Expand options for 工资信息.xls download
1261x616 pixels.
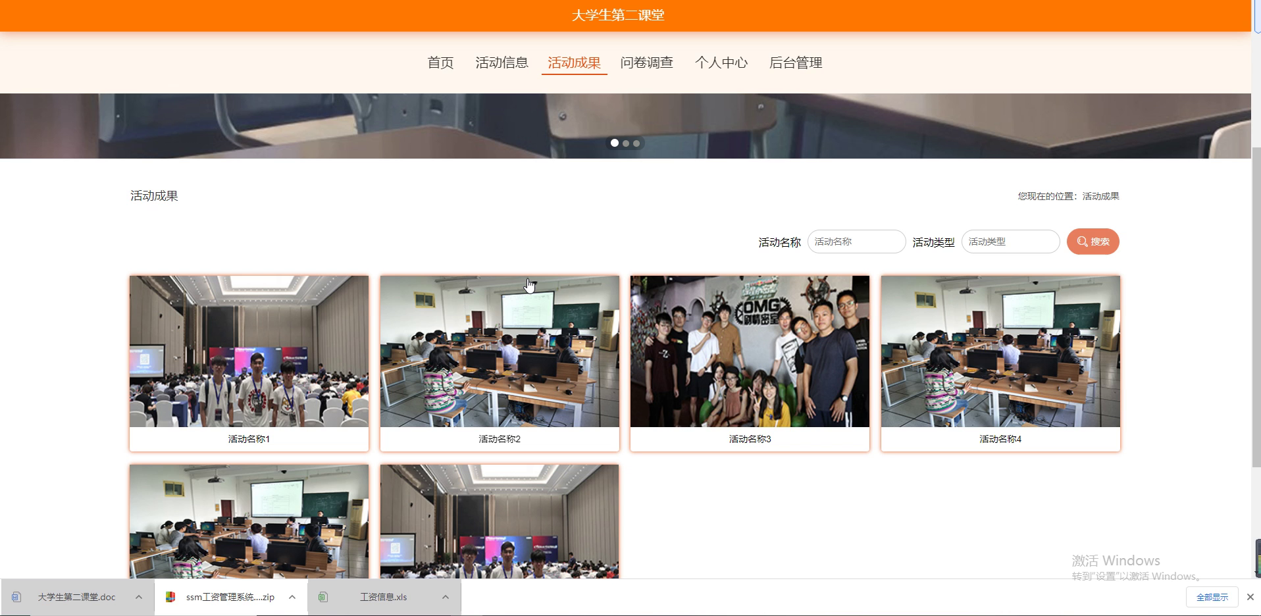(x=446, y=597)
